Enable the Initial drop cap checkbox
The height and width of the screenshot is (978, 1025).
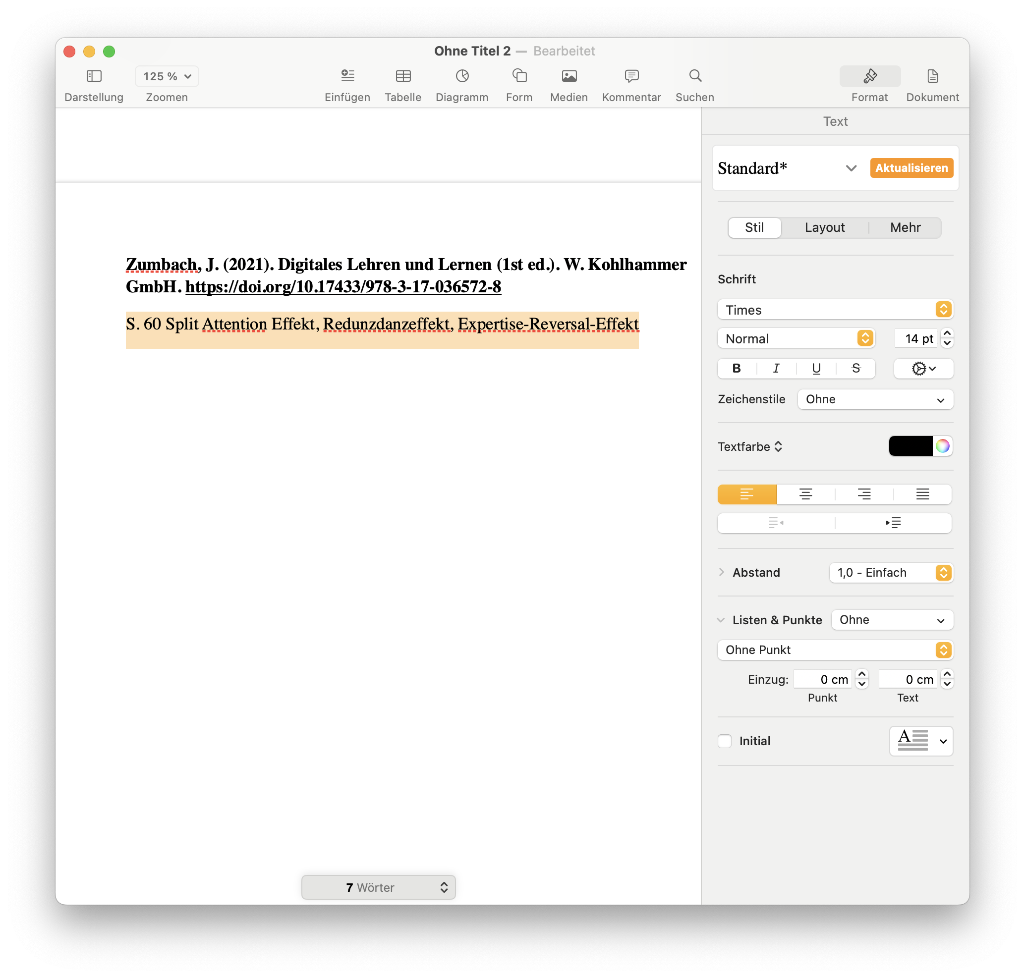725,741
